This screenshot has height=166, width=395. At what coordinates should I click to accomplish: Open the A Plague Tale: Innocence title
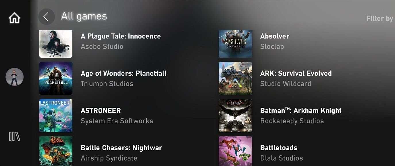(x=121, y=36)
